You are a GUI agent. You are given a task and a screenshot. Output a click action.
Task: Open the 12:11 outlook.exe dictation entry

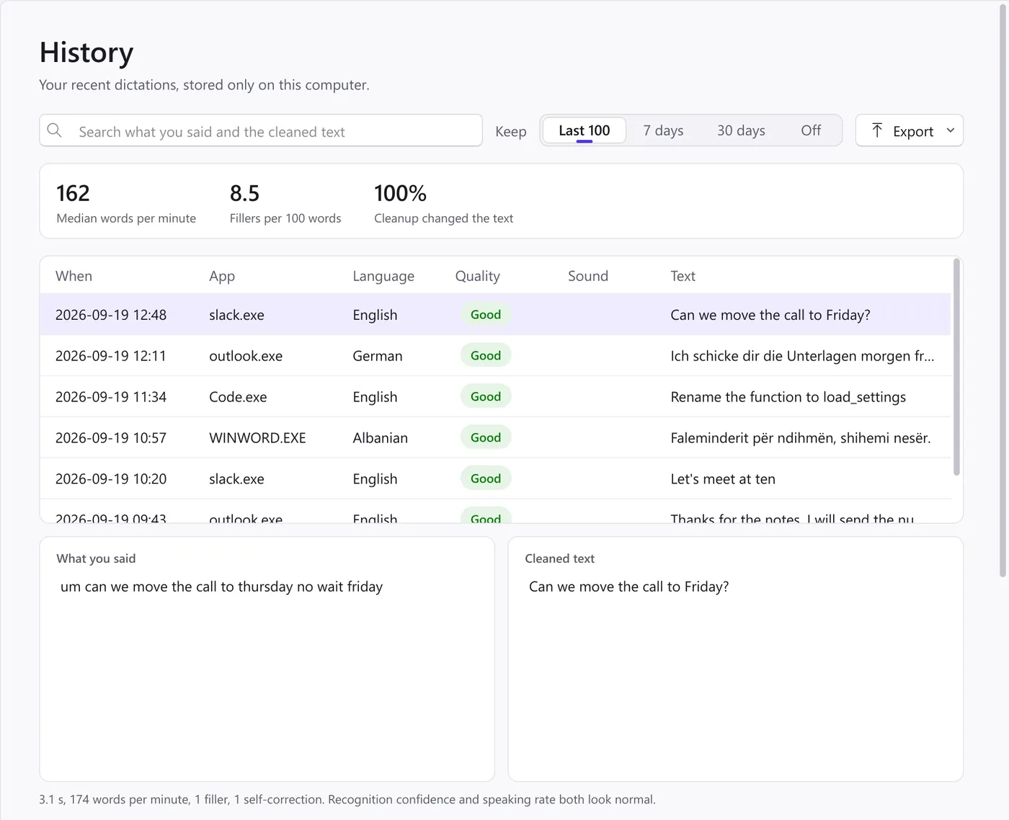tap(495, 356)
